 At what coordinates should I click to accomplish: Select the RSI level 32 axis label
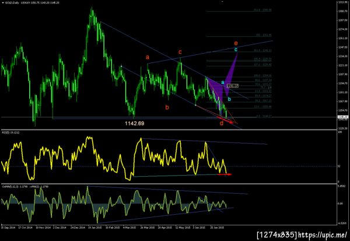(339, 166)
